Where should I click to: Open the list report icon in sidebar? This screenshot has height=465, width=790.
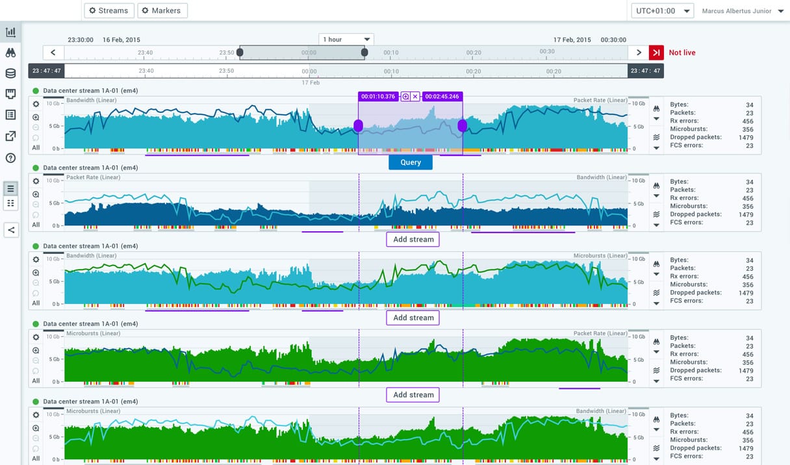(x=10, y=115)
